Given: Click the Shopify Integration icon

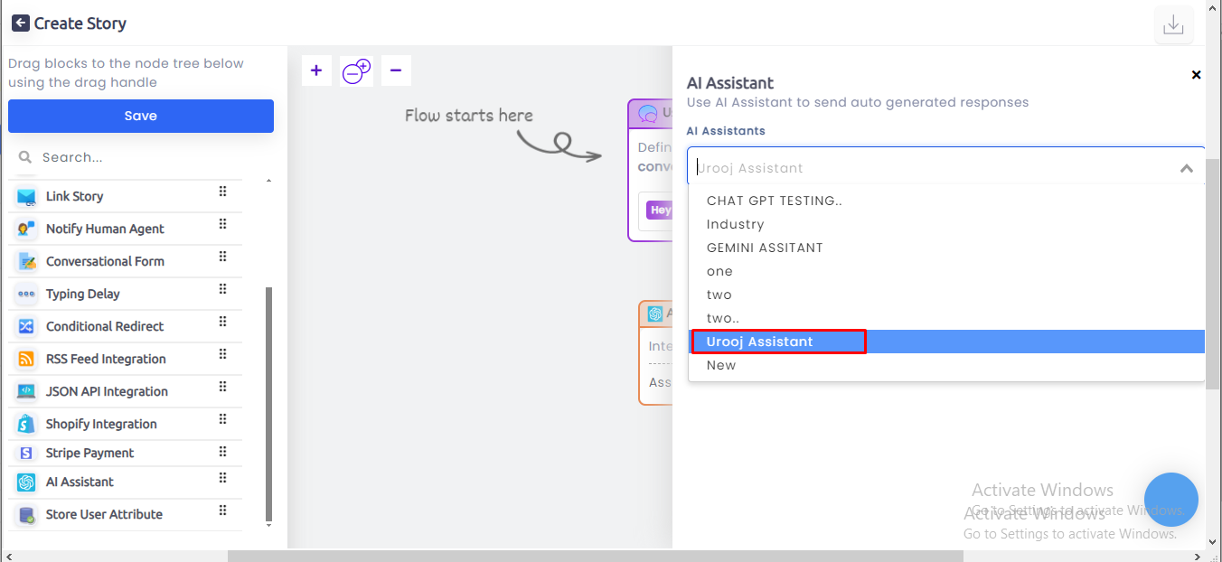Looking at the screenshot, I should 26,424.
